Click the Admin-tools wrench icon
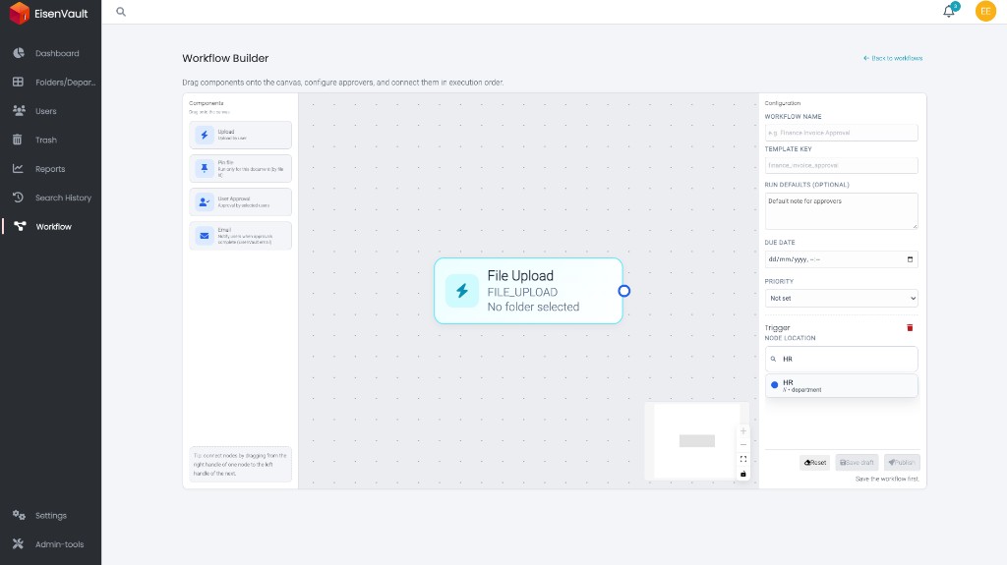The height and width of the screenshot is (565, 1007). point(18,543)
